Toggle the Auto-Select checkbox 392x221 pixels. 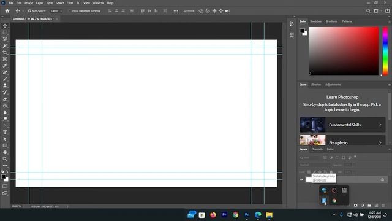(29, 11)
